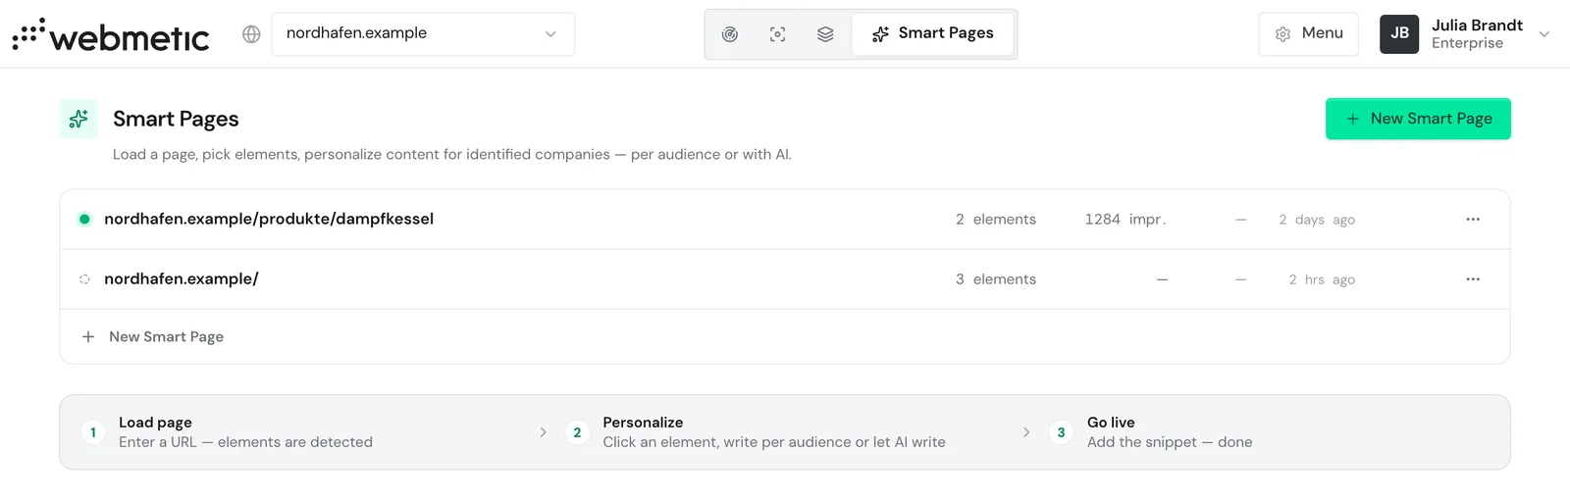Click step 2 Personalize

[756, 432]
